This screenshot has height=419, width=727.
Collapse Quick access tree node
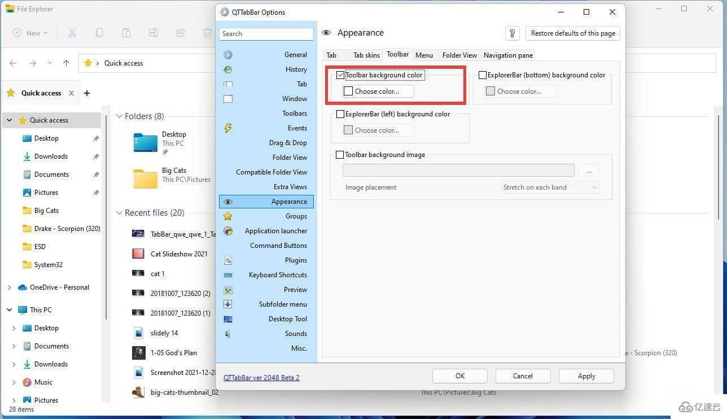(10, 120)
